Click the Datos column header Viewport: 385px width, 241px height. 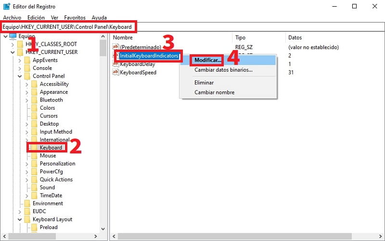coord(295,38)
